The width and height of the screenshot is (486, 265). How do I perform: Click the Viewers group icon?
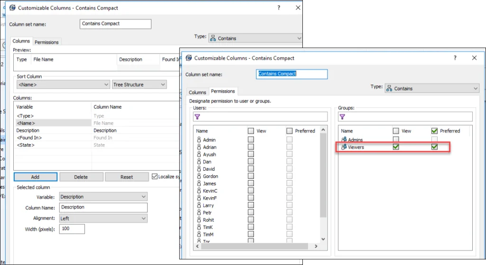point(344,147)
